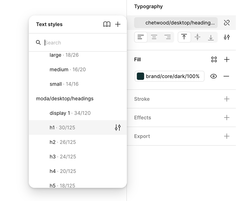
Task: Align text vertically to top
Action: pyautogui.click(x=184, y=37)
